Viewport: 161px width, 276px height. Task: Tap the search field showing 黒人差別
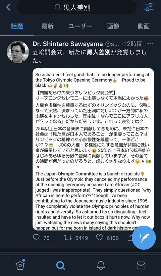click(77, 7)
